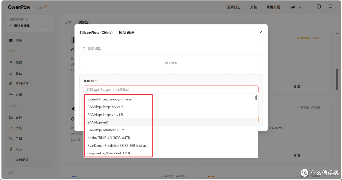Click the 工具 wrench icon
Viewport: 342px width, 180px height.
[x=11, y=139]
